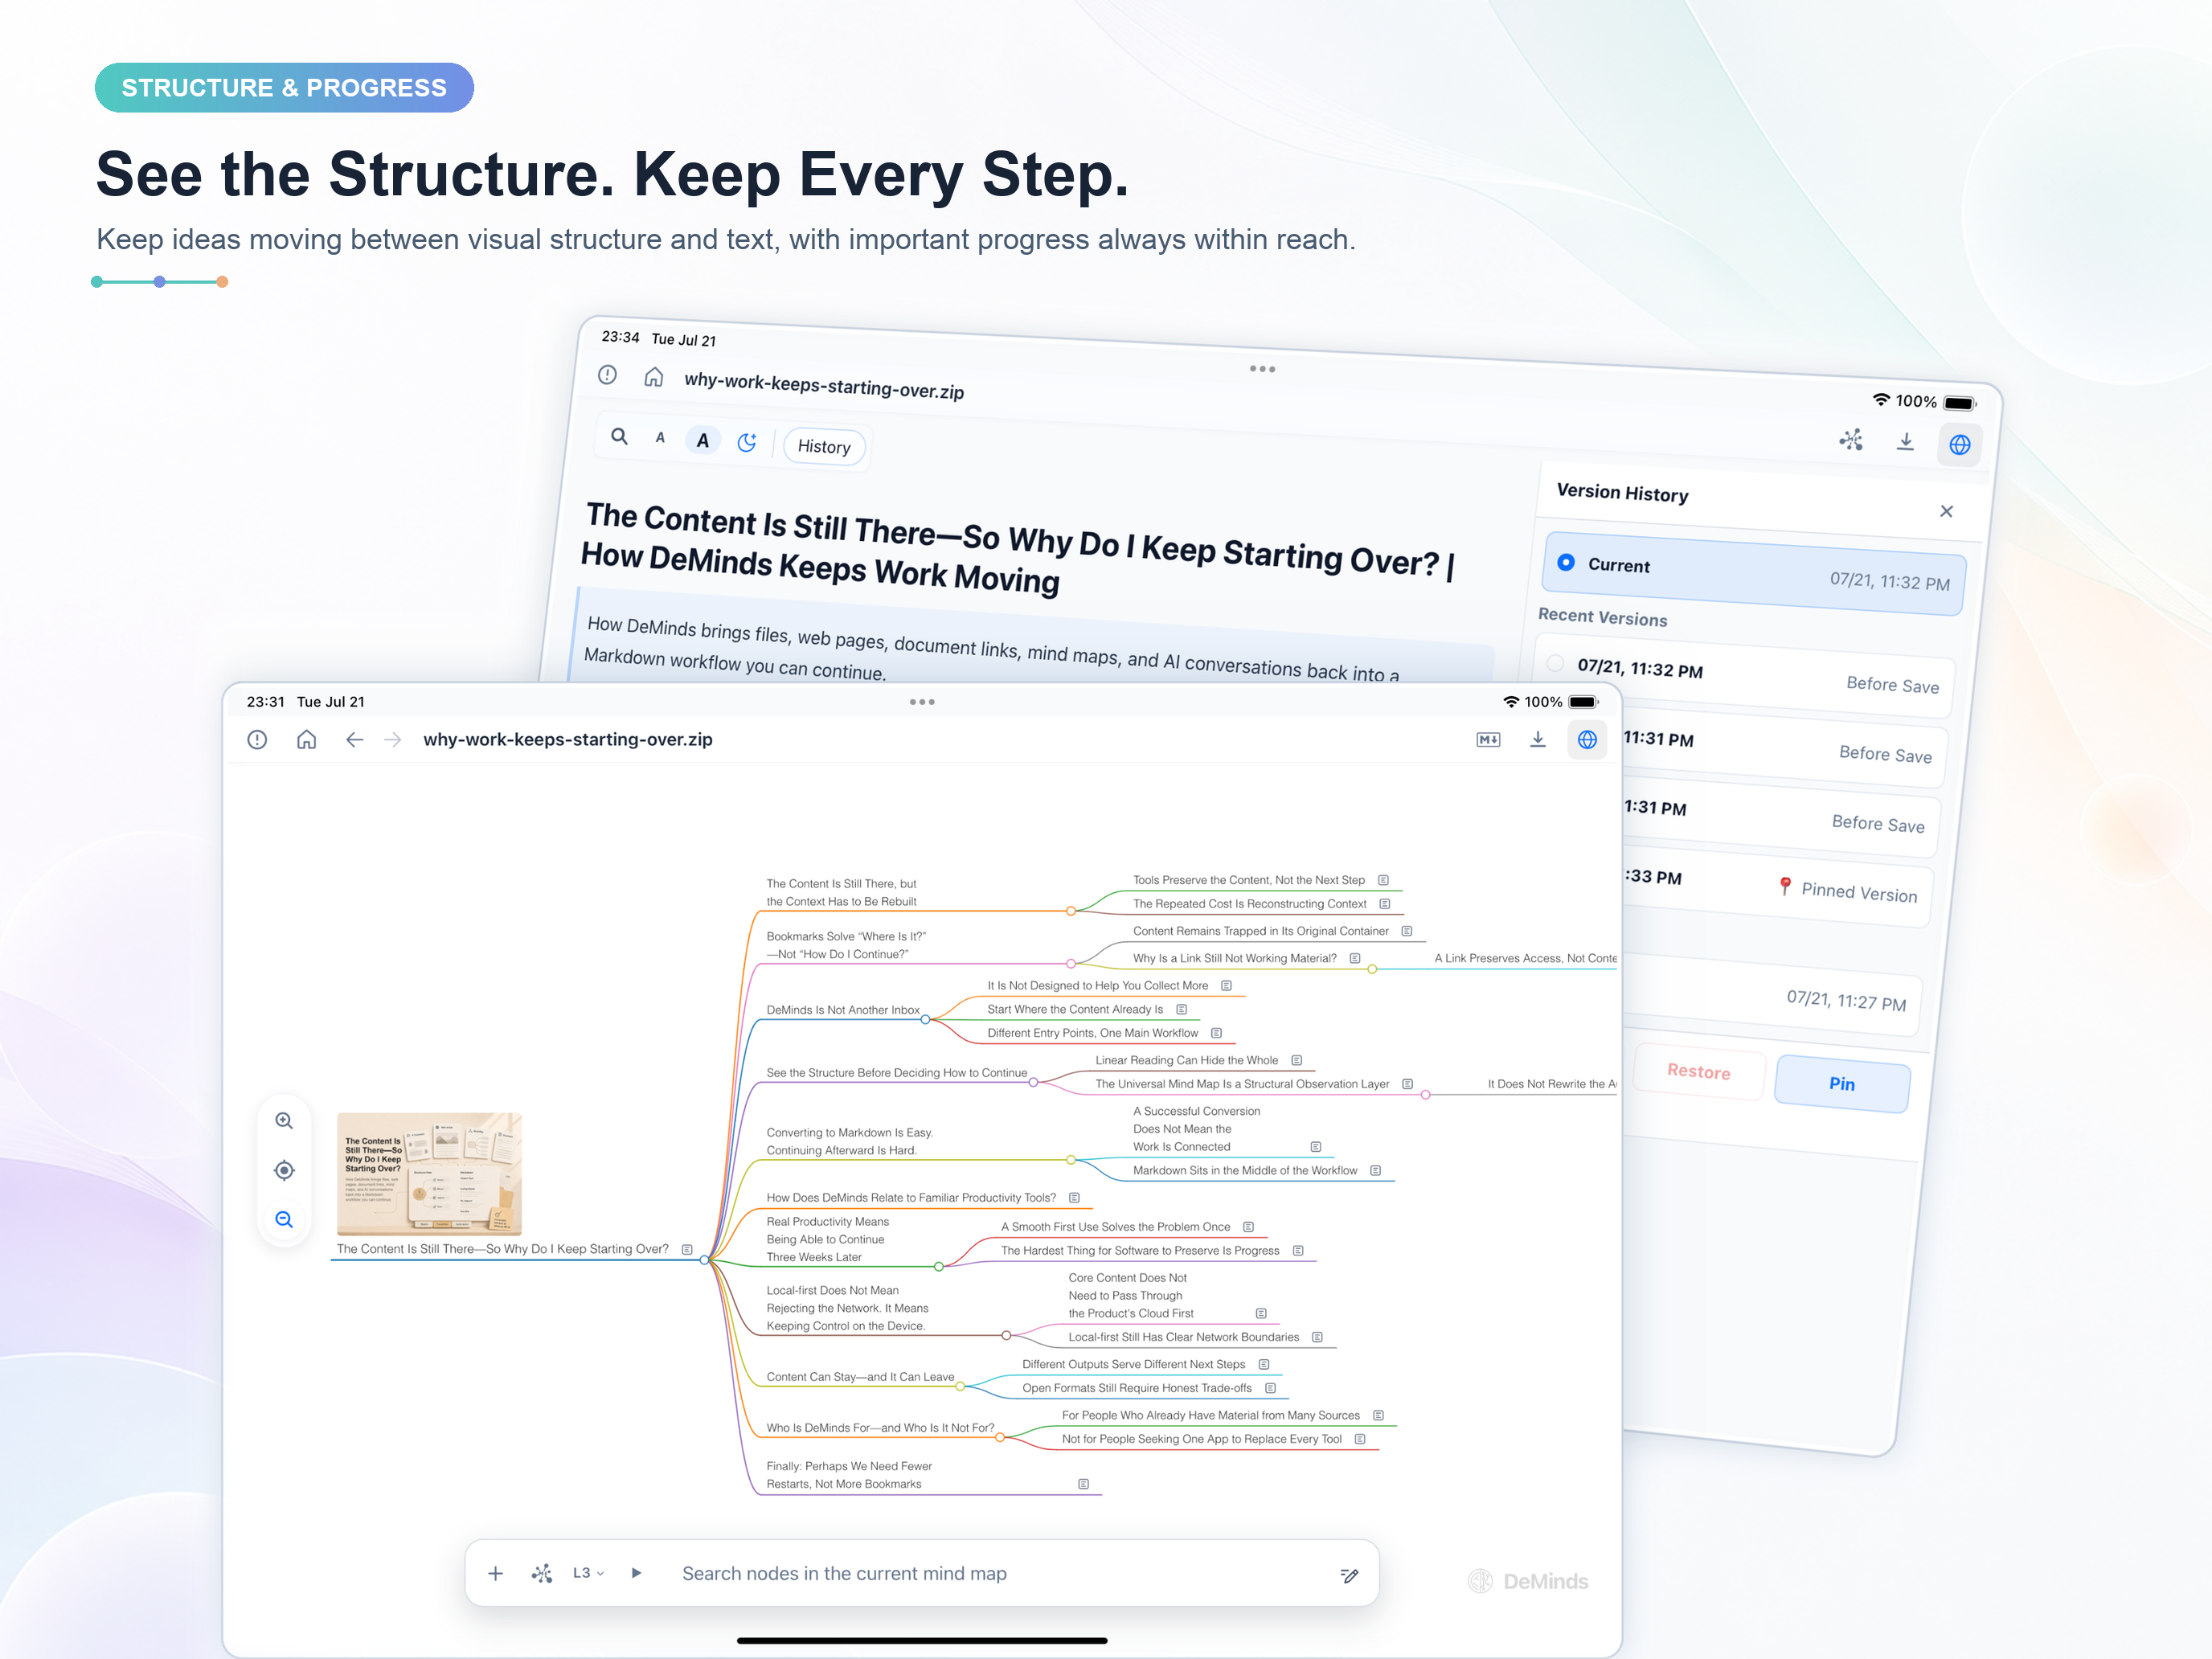
Task: Collapse the 'Converting to Markdown Is Easy' branch
Action: 1071,1160
